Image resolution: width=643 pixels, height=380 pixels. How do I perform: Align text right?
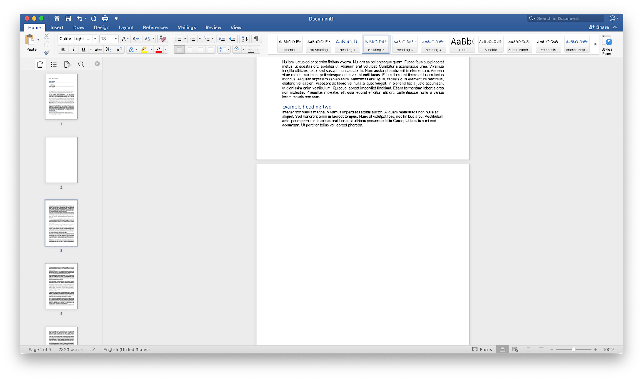pos(200,50)
